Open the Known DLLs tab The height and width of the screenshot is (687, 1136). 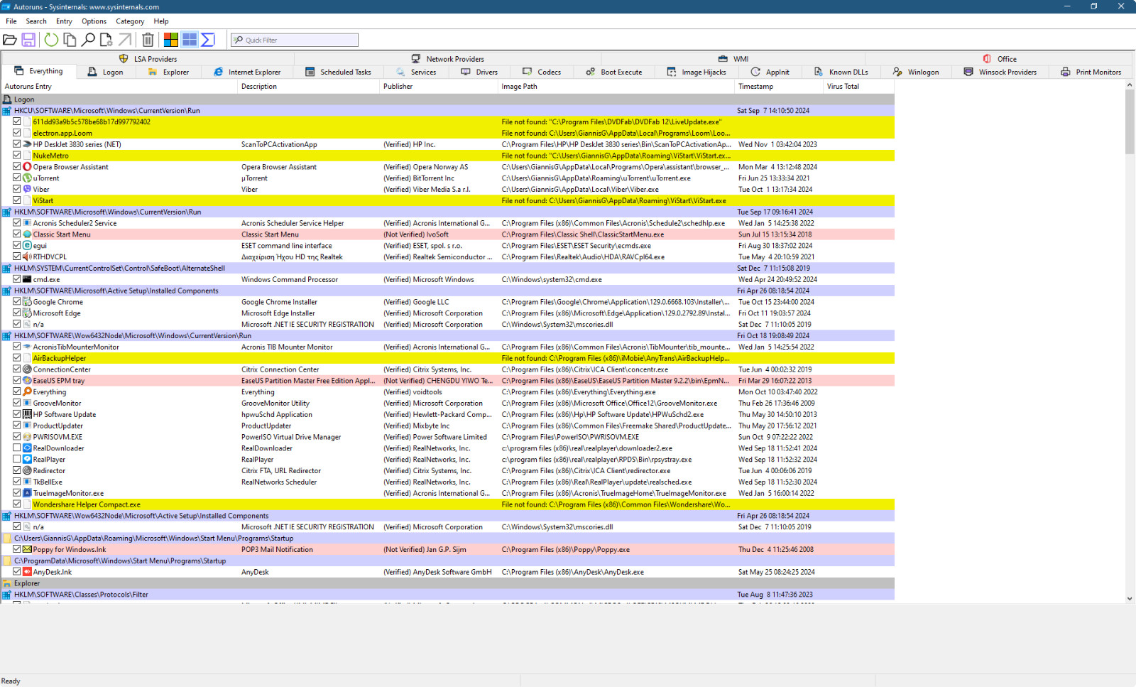point(841,72)
